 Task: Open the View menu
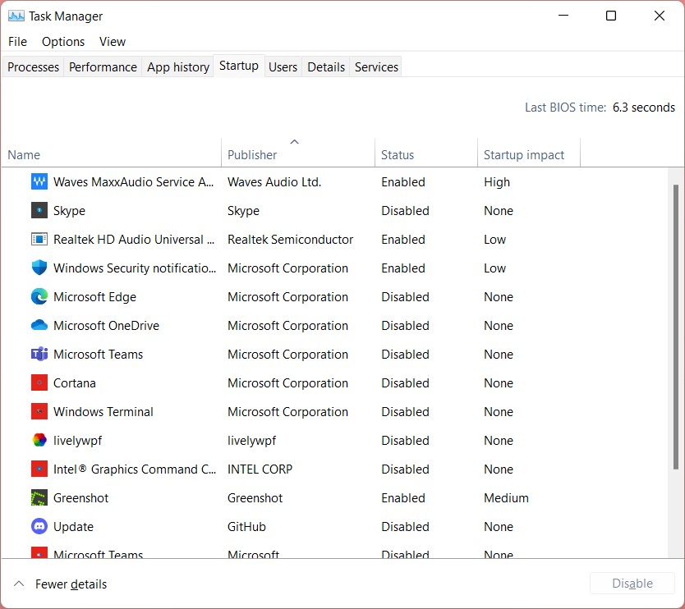click(113, 42)
